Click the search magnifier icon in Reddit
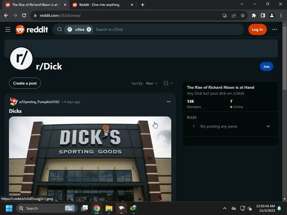The width and height of the screenshot is (287, 215). [59, 29]
